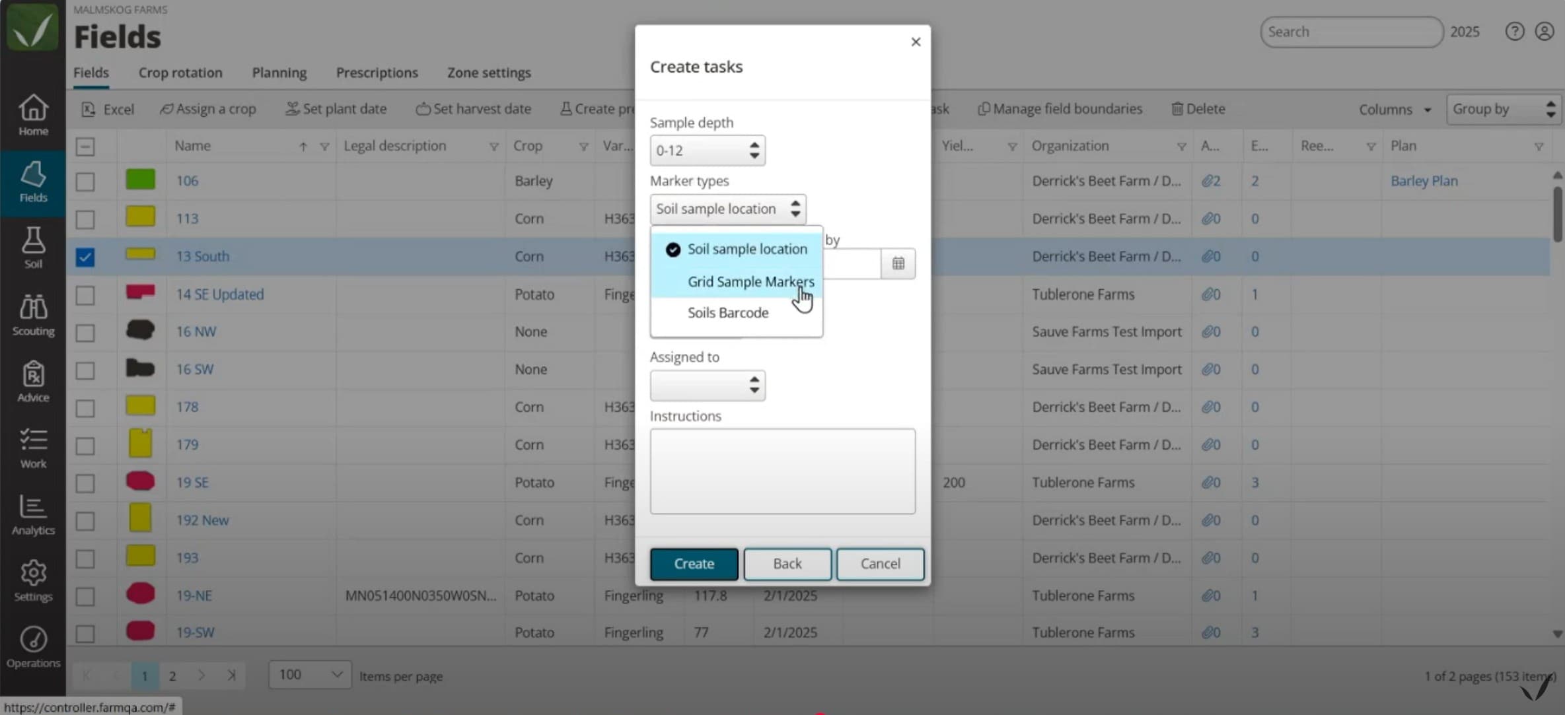Choose Soils Barcode marker type
The width and height of the screenshot is (1565, 715).
(x=727, y=313)
